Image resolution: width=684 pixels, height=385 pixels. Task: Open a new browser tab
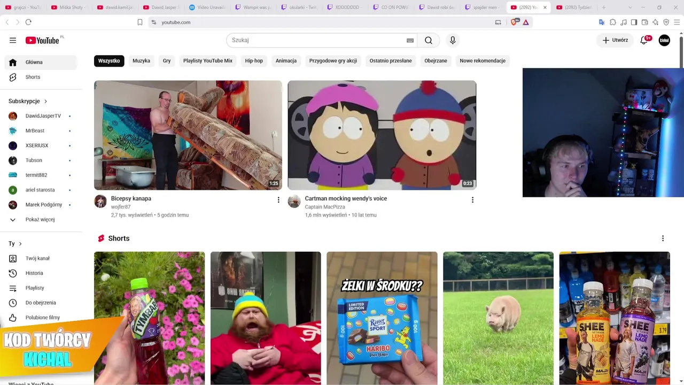click(604, 7)
